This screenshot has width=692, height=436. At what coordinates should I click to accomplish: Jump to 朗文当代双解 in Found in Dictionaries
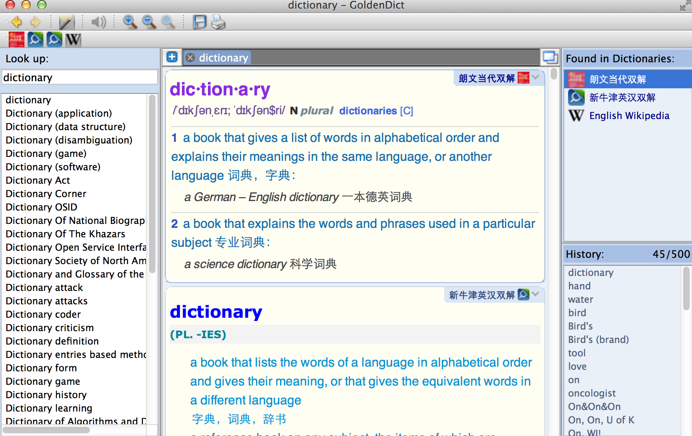tap(628, 79)
